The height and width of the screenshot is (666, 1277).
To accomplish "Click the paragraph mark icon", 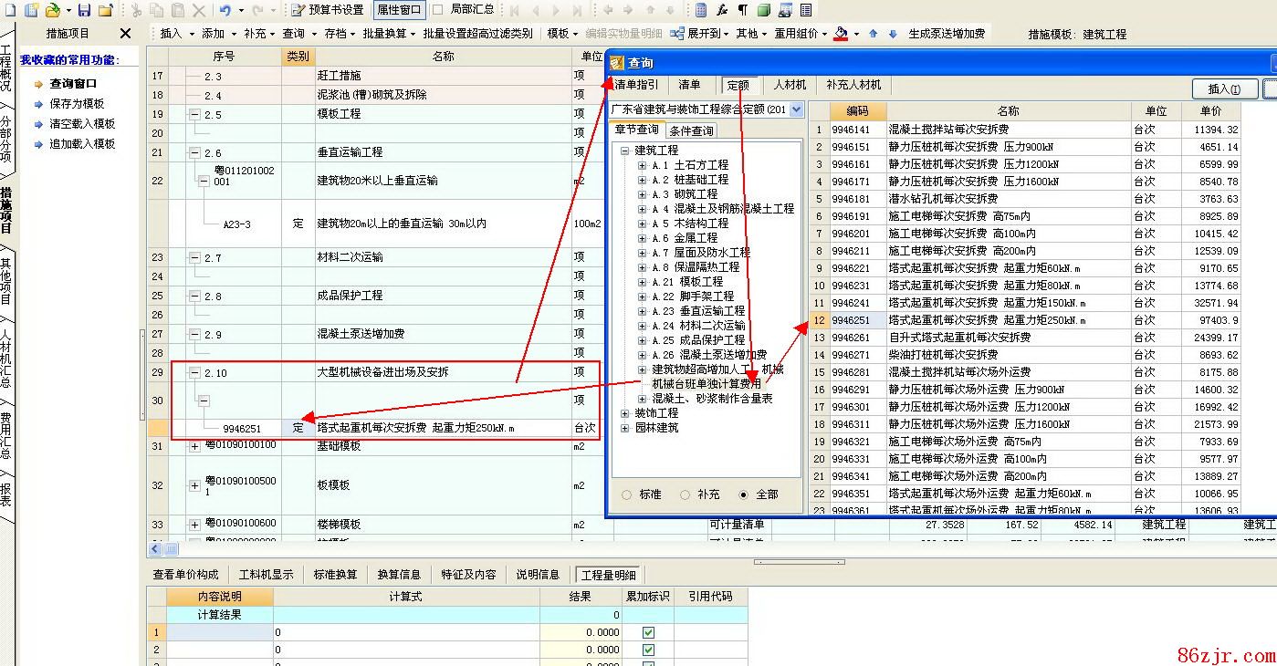I will click(x=742, y=10).
